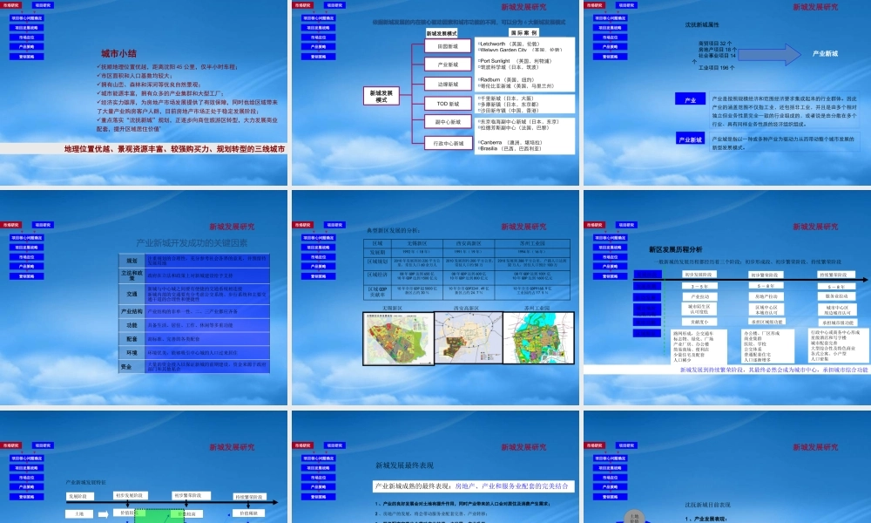This screenshot has width=871, height=523.
Task: Select the 规划 row in key factors table
Action: click(194, 260)
